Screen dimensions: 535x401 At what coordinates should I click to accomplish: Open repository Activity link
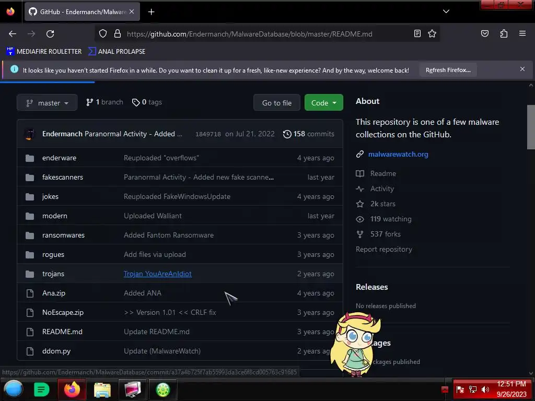coord(382,188)
